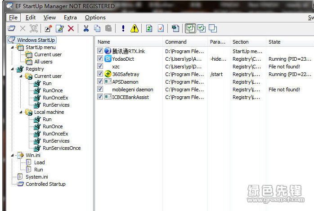The width and height of the screenshot is (314, 211).
Task: Click the Para... column header
Action: 219,42
